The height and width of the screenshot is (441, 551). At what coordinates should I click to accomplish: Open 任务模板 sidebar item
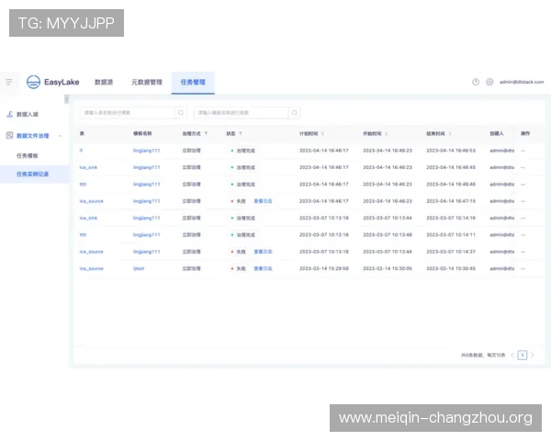(x=27, y=155)
